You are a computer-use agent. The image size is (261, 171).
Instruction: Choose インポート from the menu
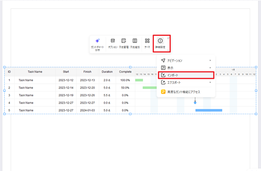pyautogui.click(x=186, y=75)
